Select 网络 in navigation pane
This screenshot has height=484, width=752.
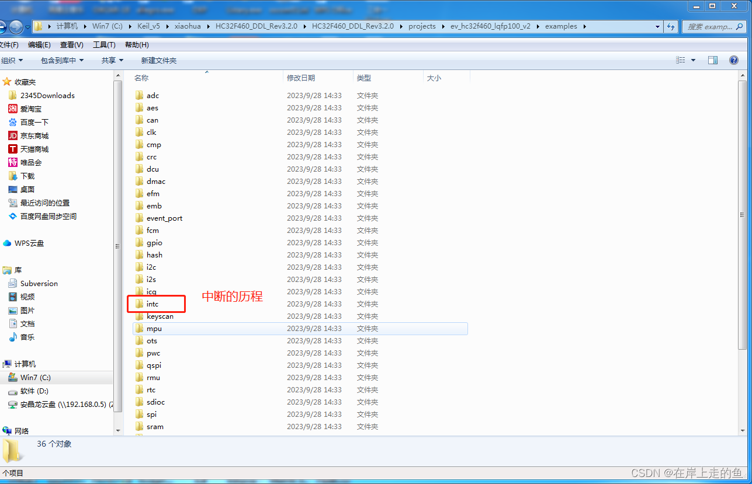coord(22,431)
